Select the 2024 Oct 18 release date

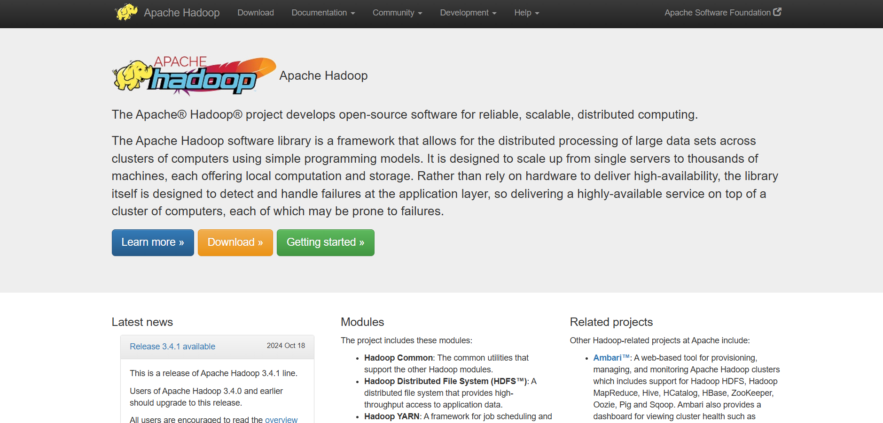click(286, 346)
